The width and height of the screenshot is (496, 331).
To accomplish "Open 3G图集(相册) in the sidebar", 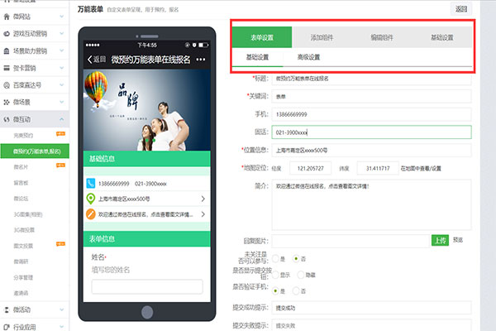I will (x=28, y=214).
